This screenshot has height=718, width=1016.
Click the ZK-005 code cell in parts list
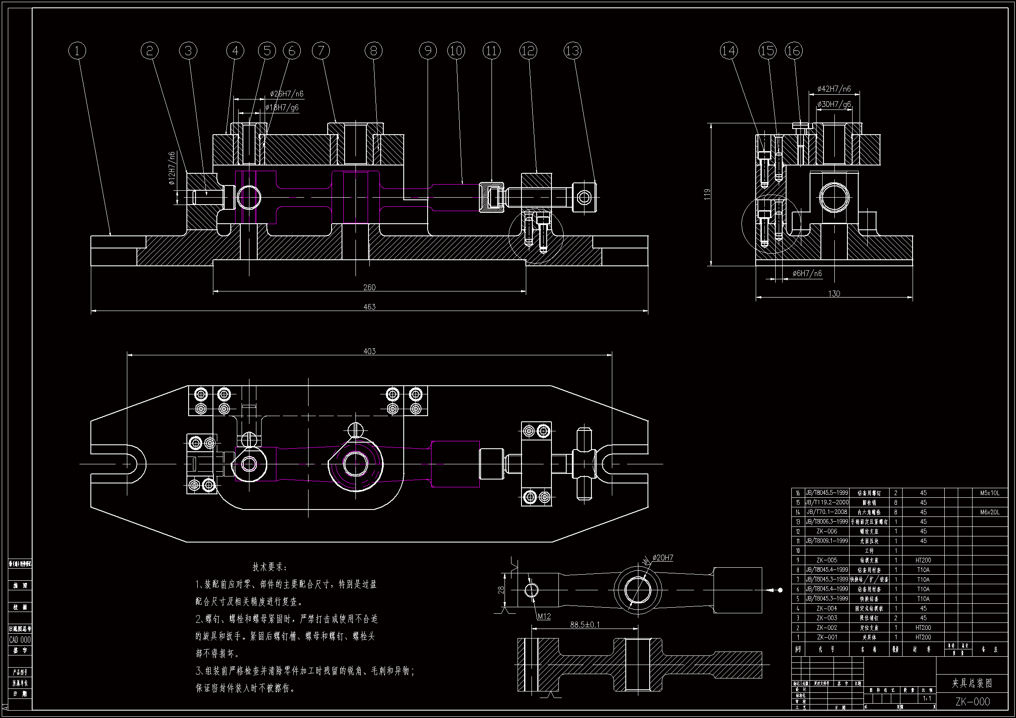(x=826, y=560)
